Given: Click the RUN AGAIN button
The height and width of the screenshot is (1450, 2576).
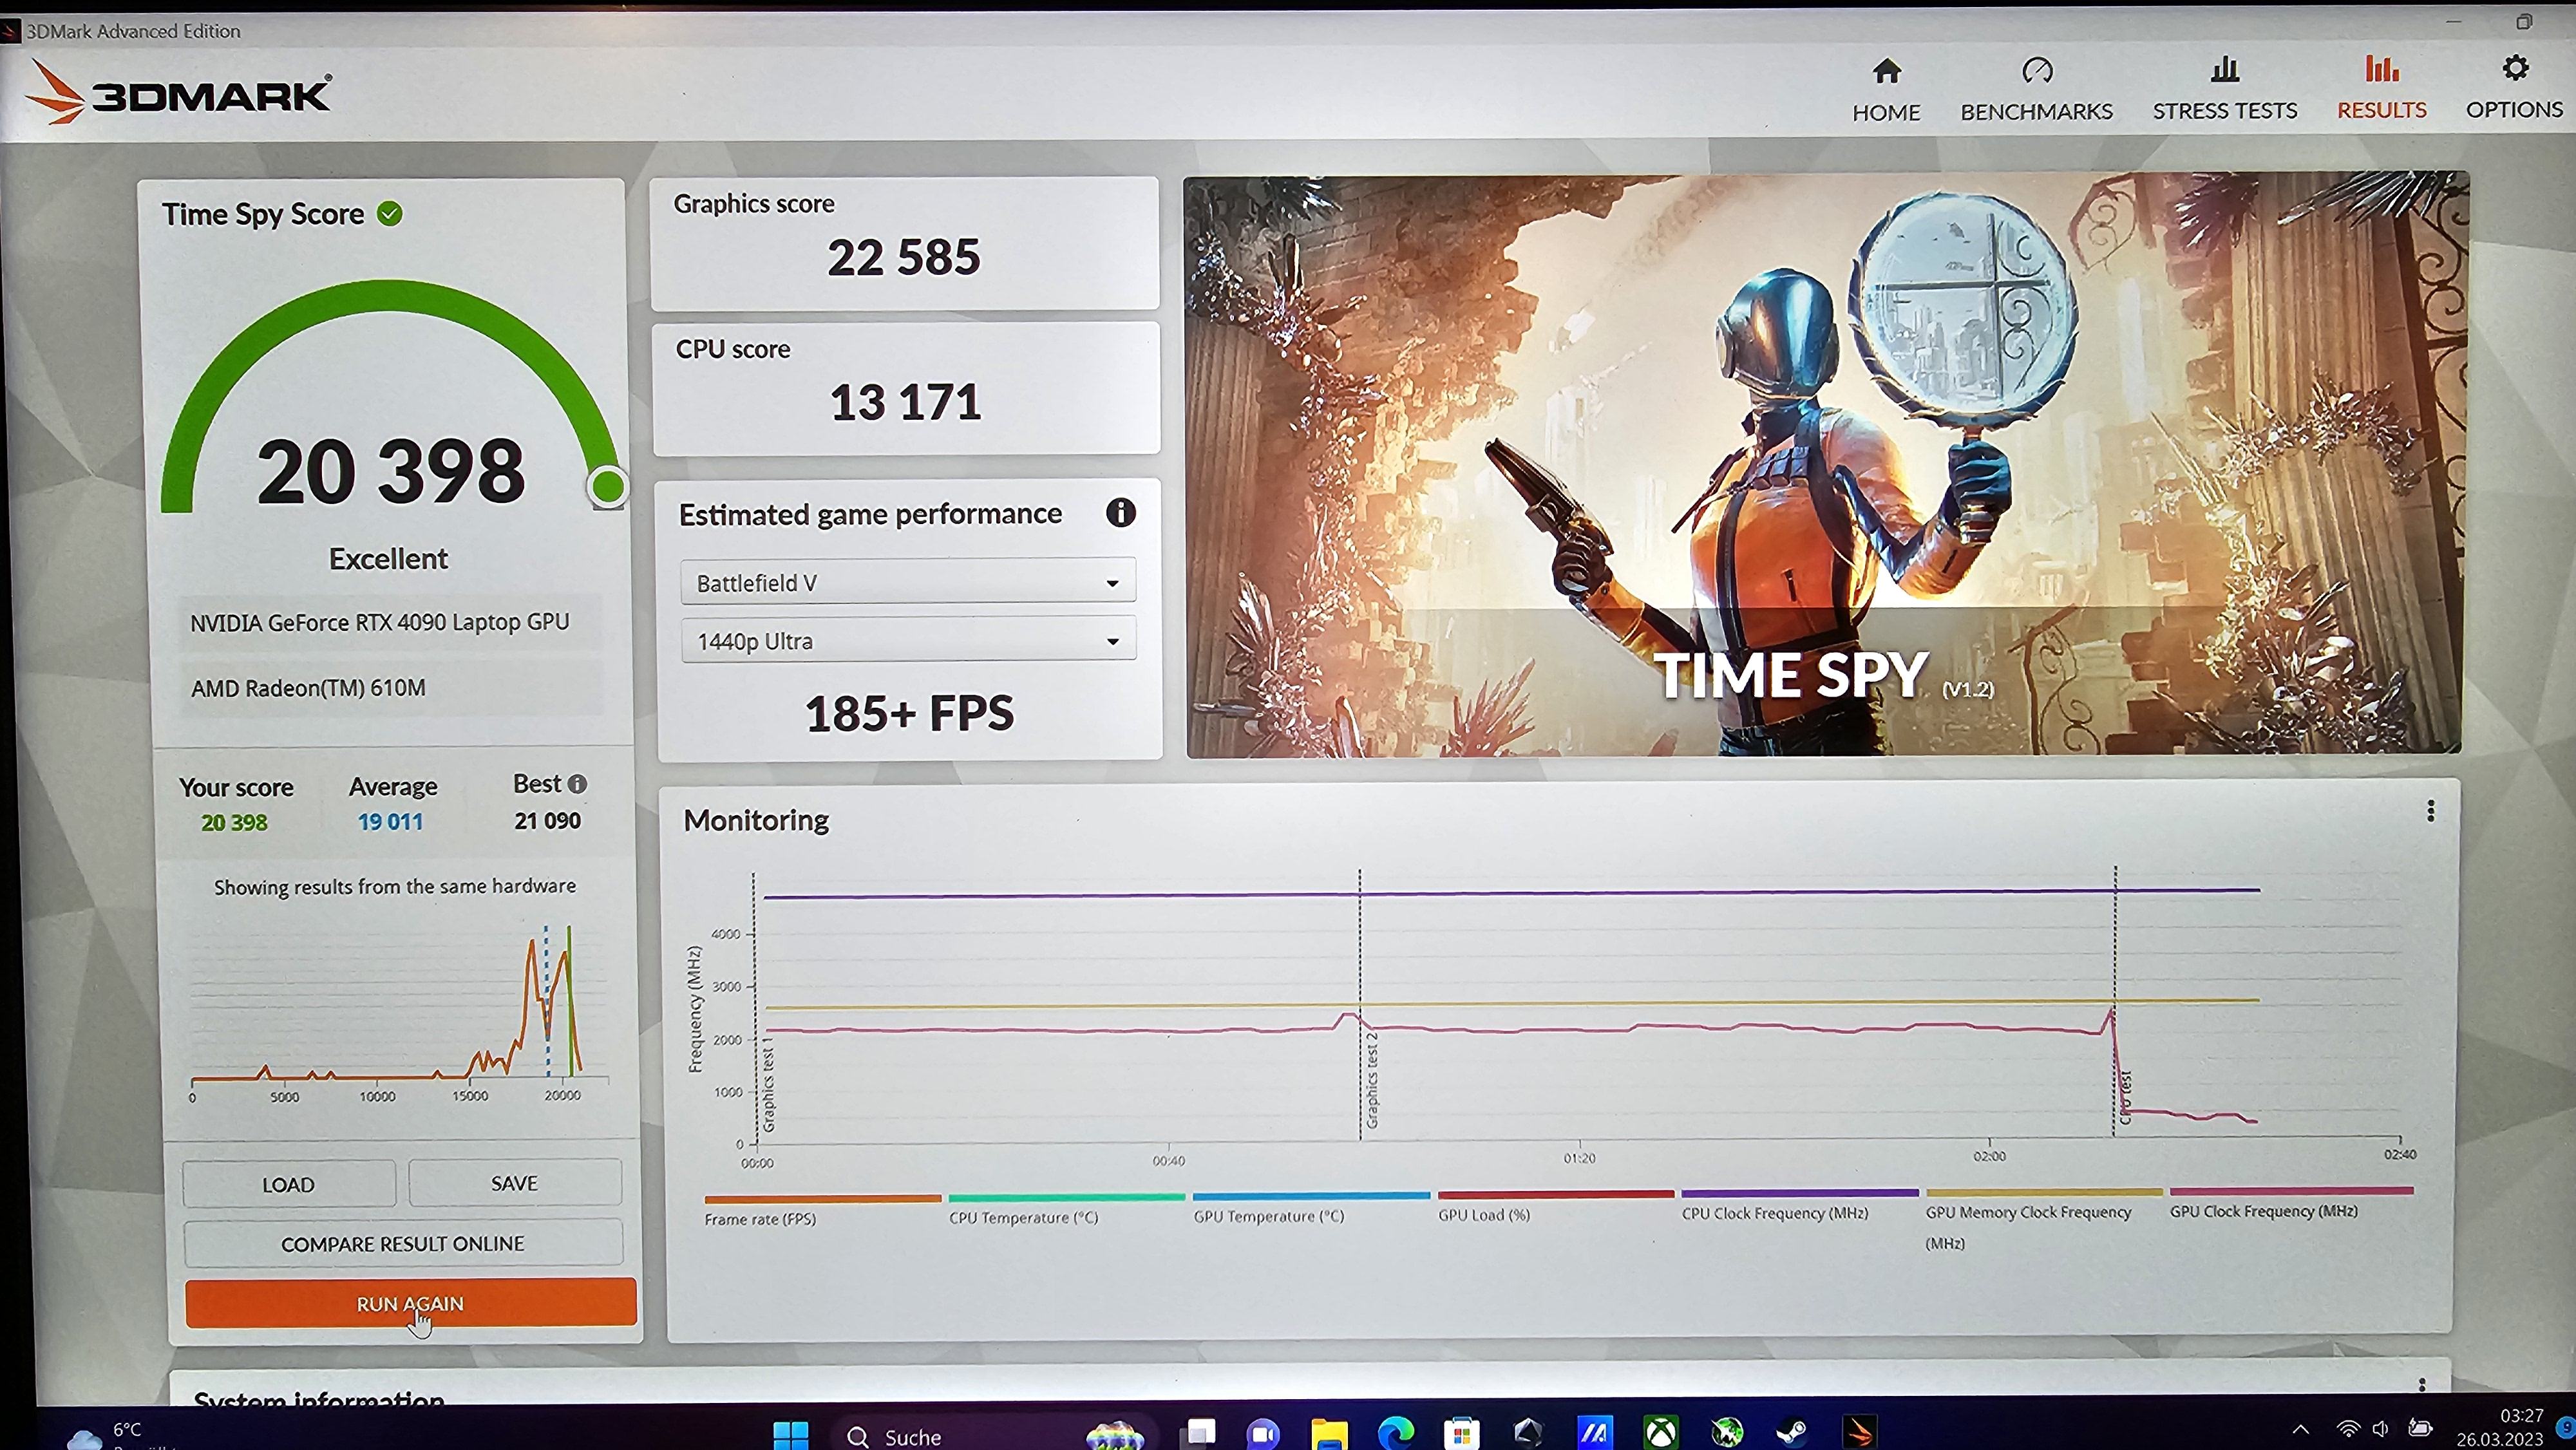Looking at the screenshot, I should point(410,1303).
